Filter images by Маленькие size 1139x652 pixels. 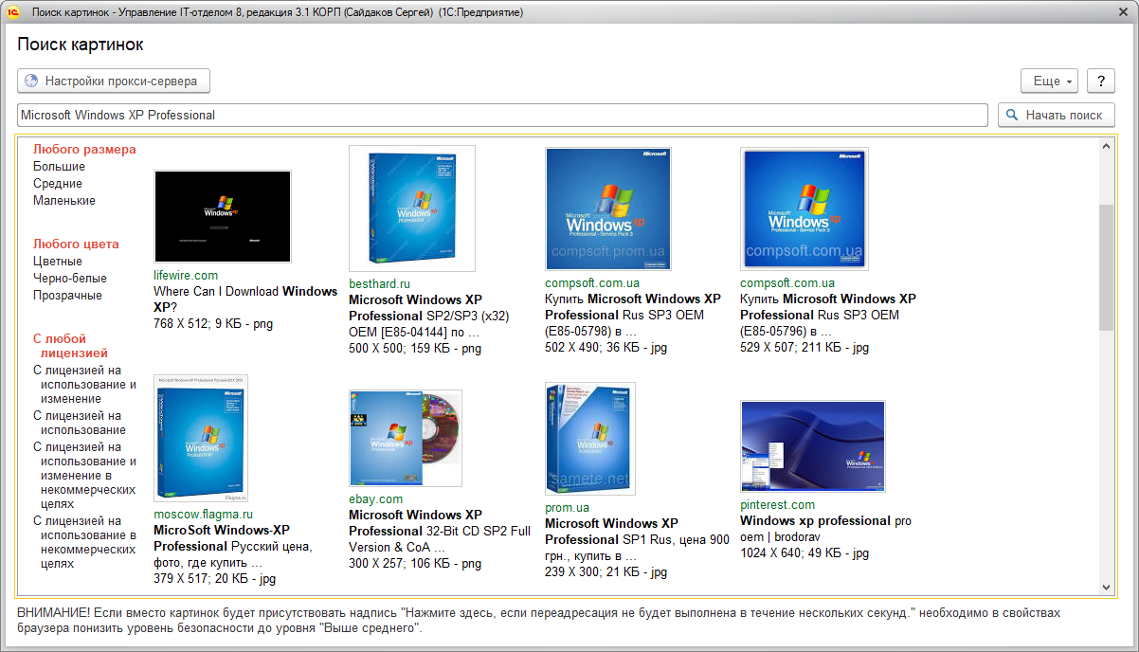pyautogui.click(x=64, y=200)
